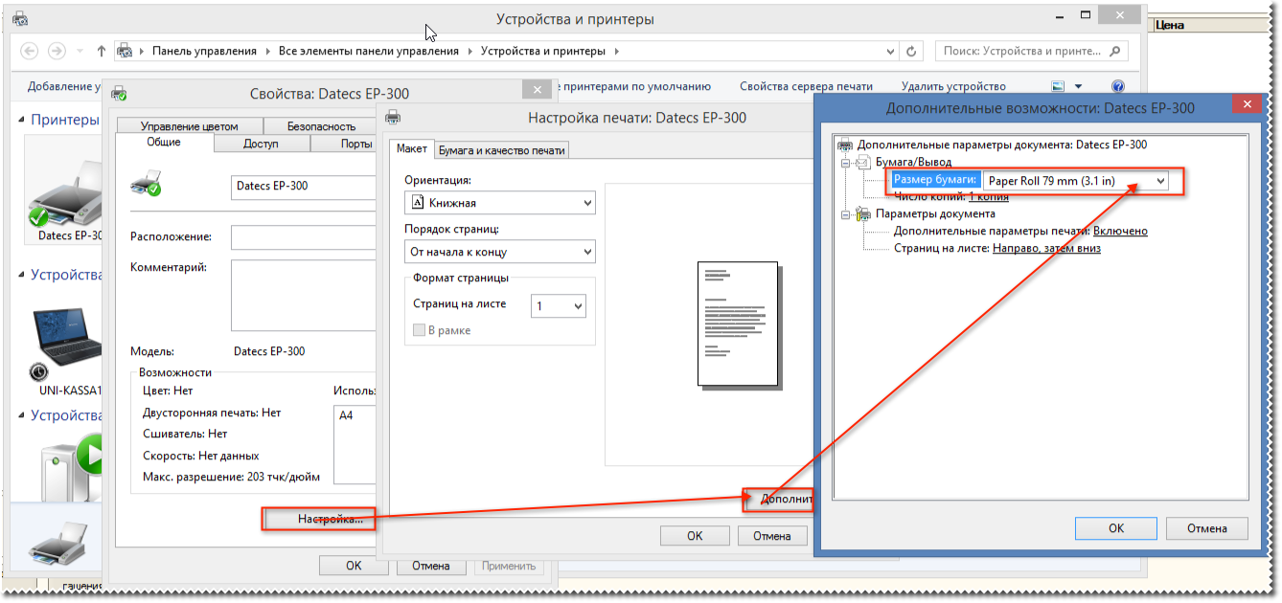Click the back arrow in Explorer navigation
1282x603 pixels.
click(29, 51)
